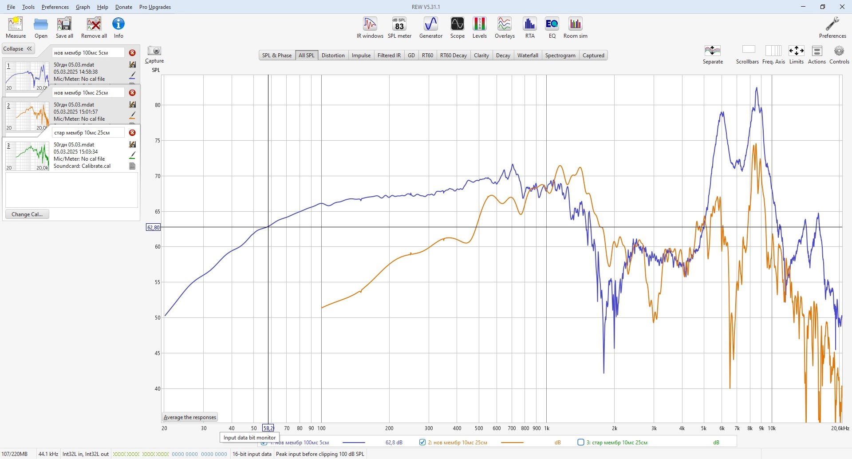Enable trace '3: стар мембр 10мс 25см'

(x=581, y=442)
